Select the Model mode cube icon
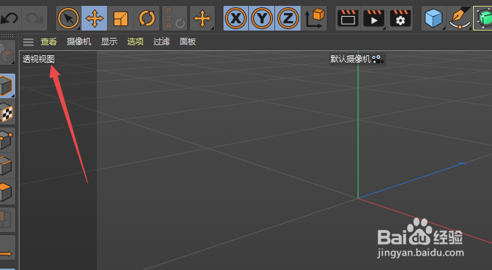The height and width of the screenshot is (270, 492). 7,86
